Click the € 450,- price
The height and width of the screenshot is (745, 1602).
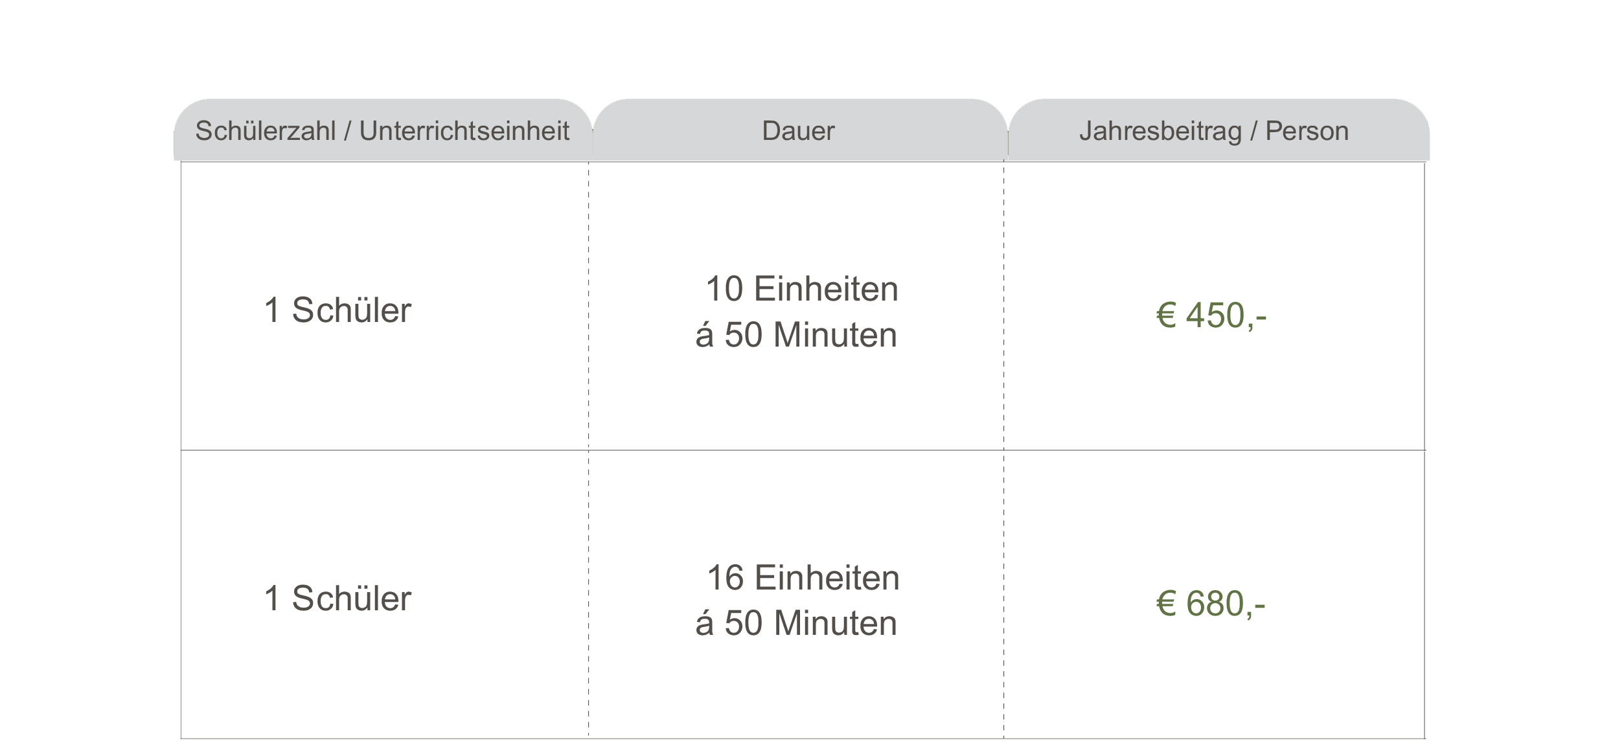(1211, 315)
